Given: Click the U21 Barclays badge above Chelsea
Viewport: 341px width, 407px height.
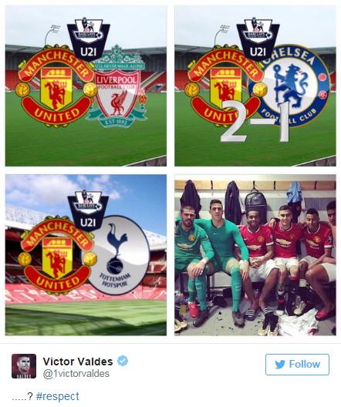Looking at the screenshot, I should 258,39.
